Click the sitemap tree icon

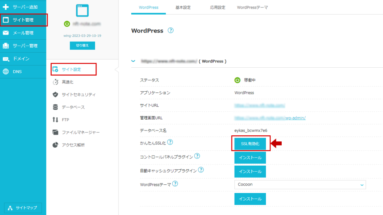[x=10, y=208]
